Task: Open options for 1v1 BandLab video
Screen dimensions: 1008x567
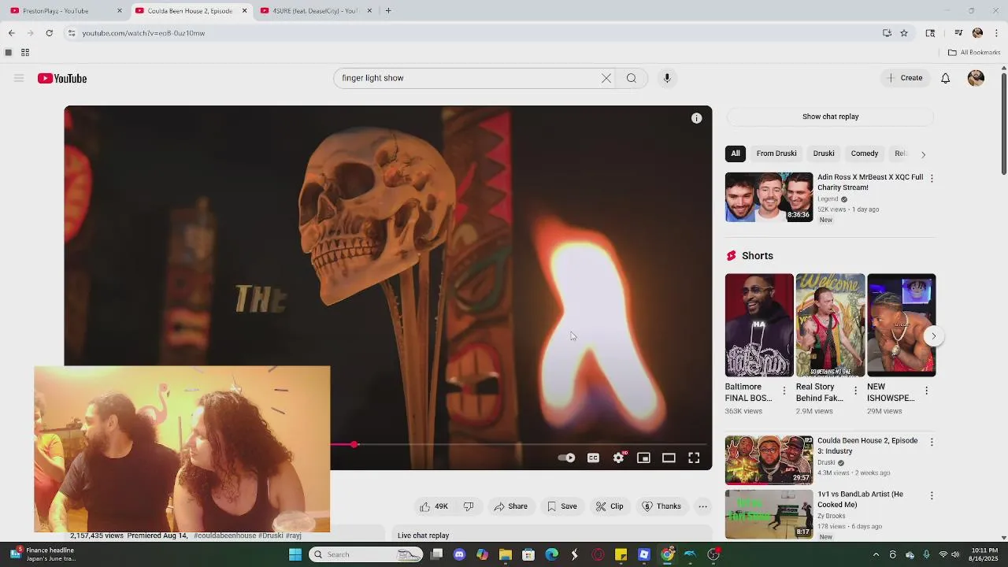Action: [932, 496]
